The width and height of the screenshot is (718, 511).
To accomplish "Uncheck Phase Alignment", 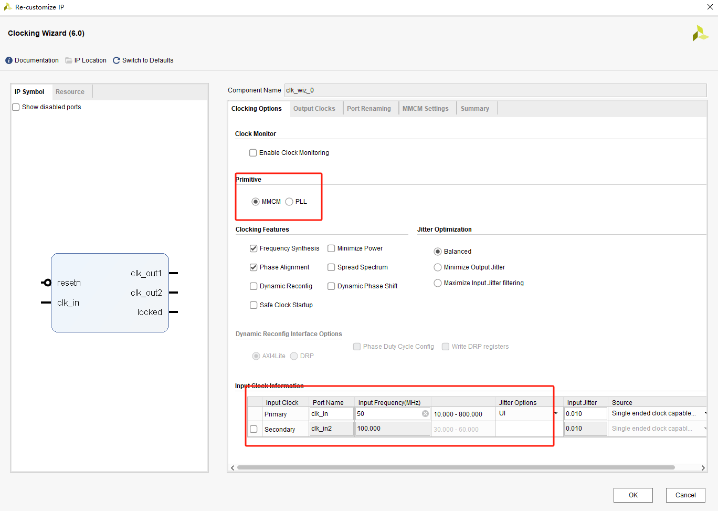I will click(254, 267).
